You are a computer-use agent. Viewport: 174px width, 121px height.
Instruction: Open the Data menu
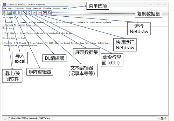click(10, 8)
